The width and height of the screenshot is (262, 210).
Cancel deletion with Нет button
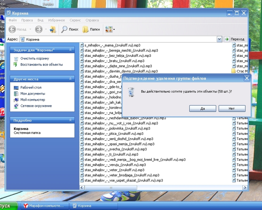pos(232,109)
